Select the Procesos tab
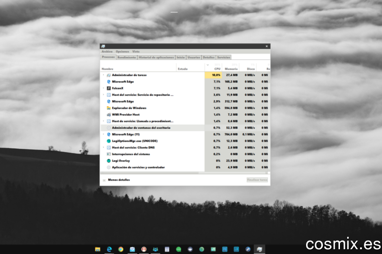 [108, 57]
